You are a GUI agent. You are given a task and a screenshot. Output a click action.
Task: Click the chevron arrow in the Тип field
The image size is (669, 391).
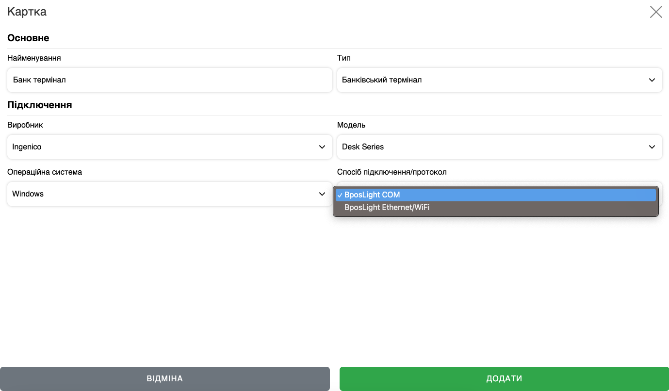(x=652, y=80)
